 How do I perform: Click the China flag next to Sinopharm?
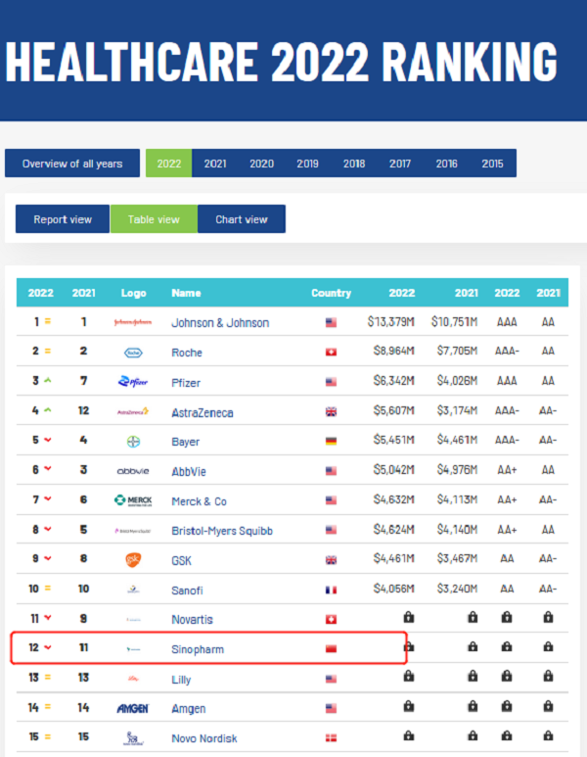(331, 649)
